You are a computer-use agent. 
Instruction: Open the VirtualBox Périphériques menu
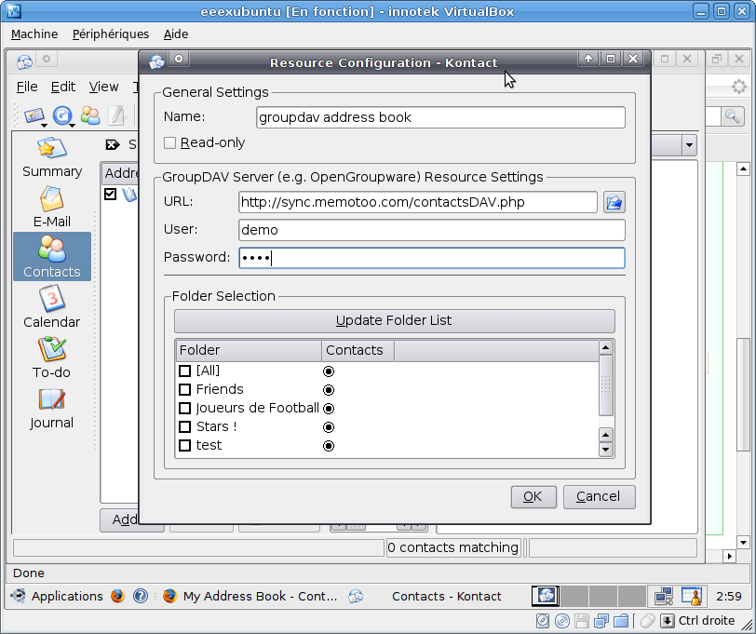111,34
